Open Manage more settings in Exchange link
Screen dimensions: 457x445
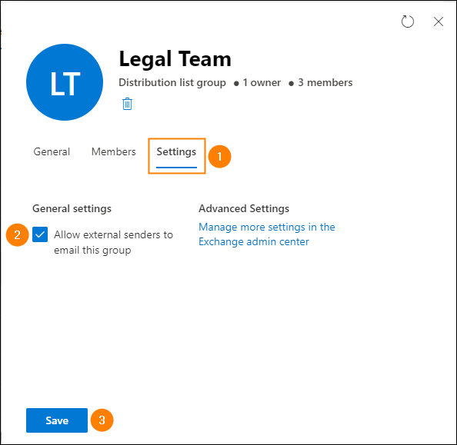coord(267,234)
